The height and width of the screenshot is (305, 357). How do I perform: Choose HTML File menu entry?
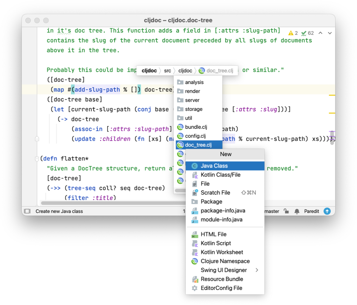pyautogui.click(x=225, y=234)
